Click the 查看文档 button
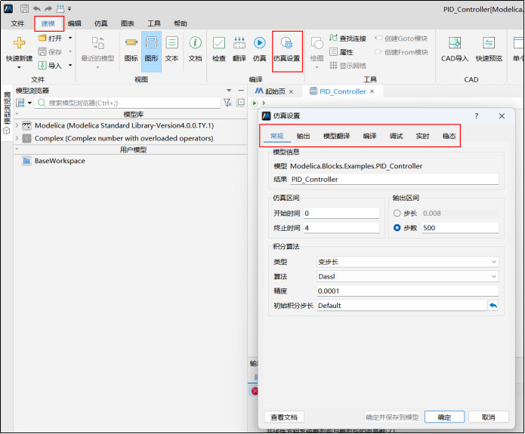The image size is (525, 434). [284, 417]
